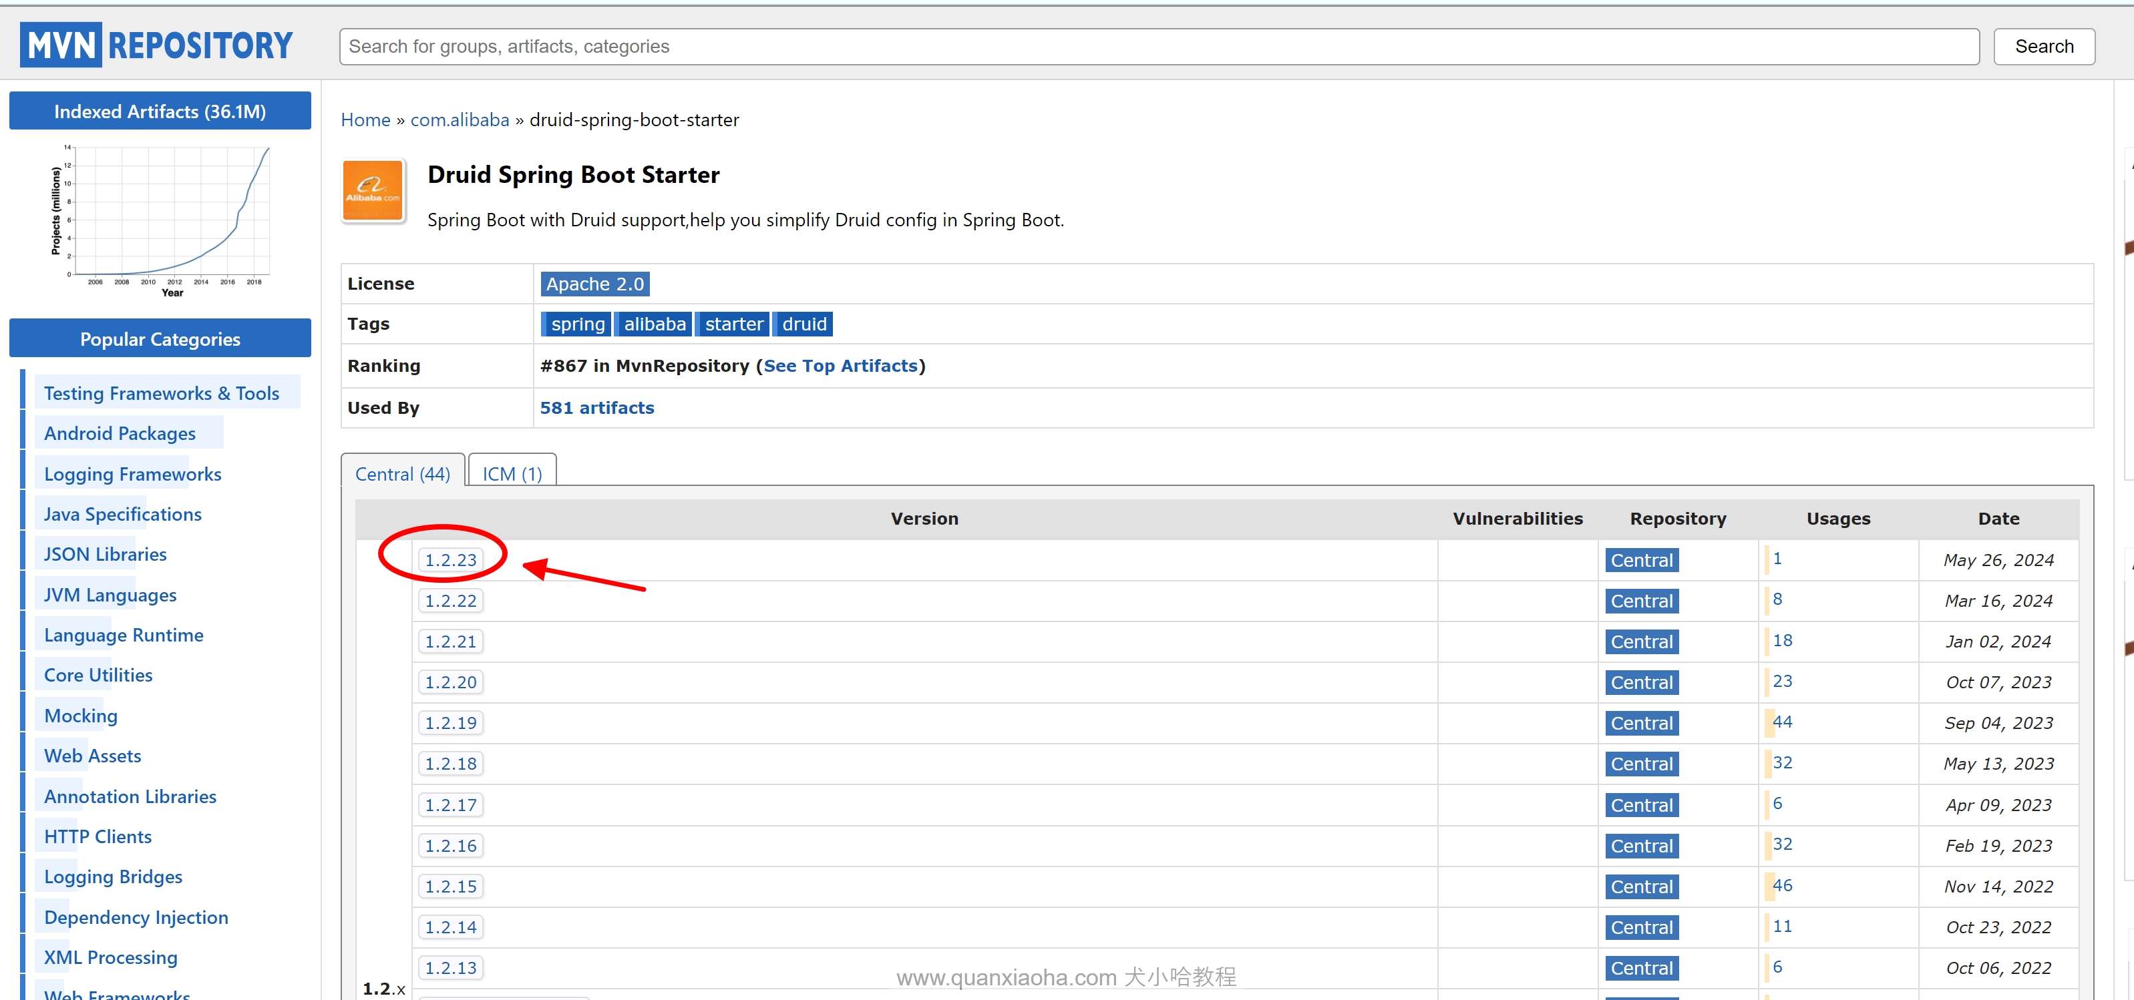Viewport: 2134px width, 1000px height.
Task: Focus the artifact search input field
Action: coord(1158,46)
